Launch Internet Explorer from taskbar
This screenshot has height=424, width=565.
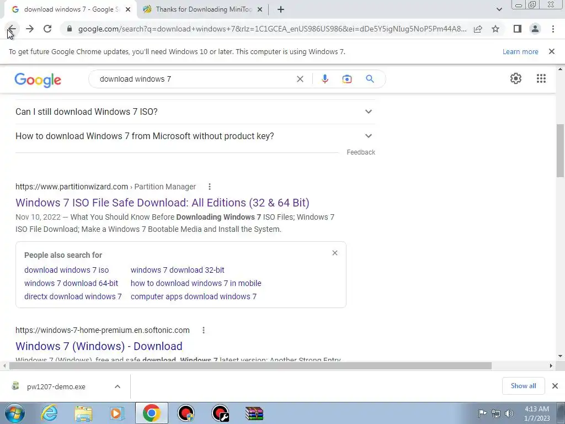[49, 413]
